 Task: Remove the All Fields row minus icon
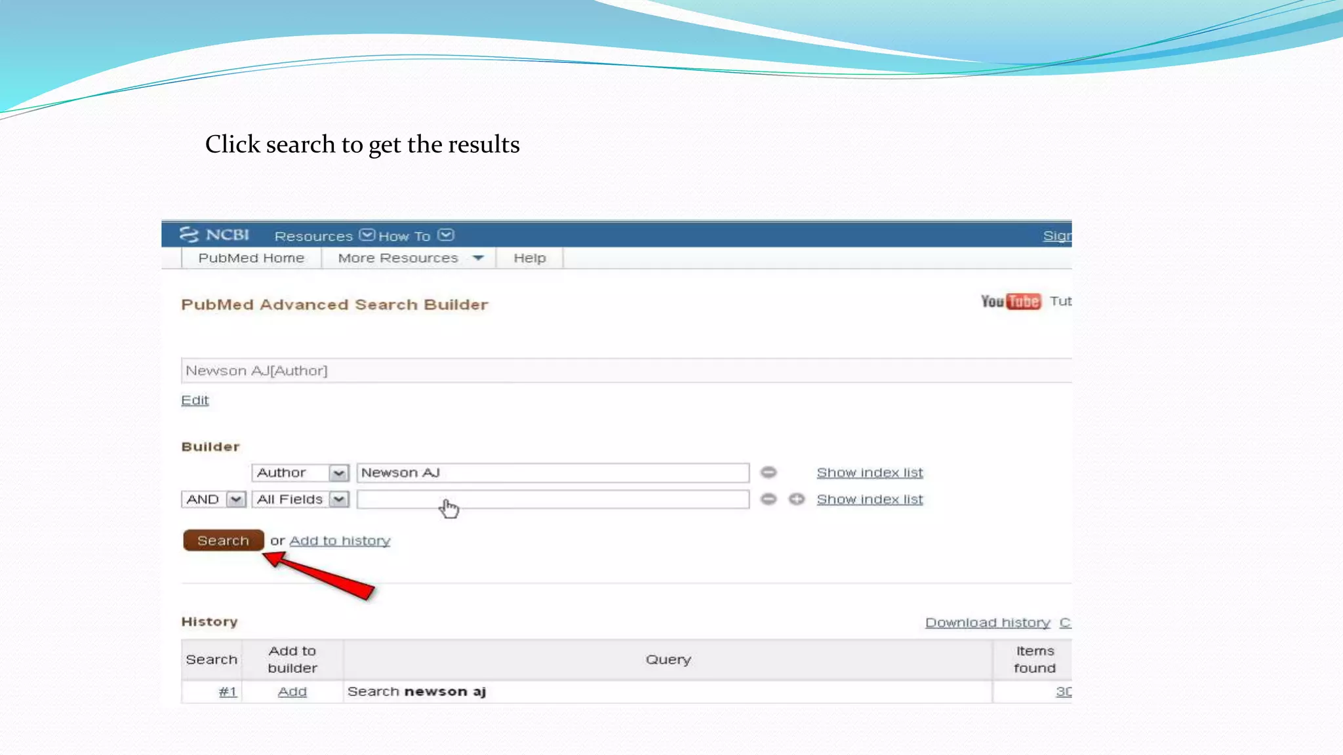point(769,499)
